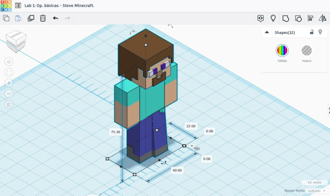Select the Hueco hole option
This screenshot has width=330, height=196.
pyautogui.click(x=307, y=53)
